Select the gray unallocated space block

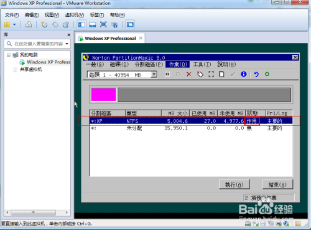point(205,95)
